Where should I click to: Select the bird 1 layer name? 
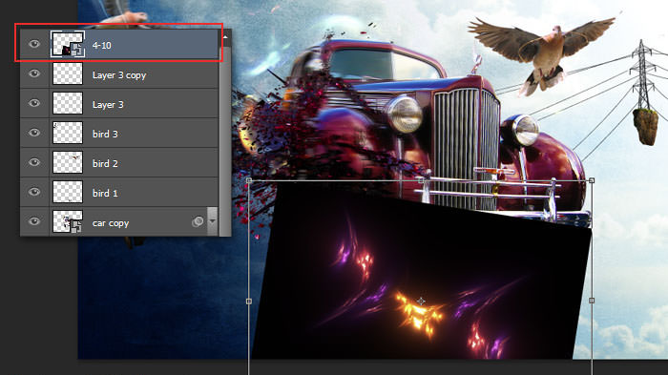(x=105, y=193)
